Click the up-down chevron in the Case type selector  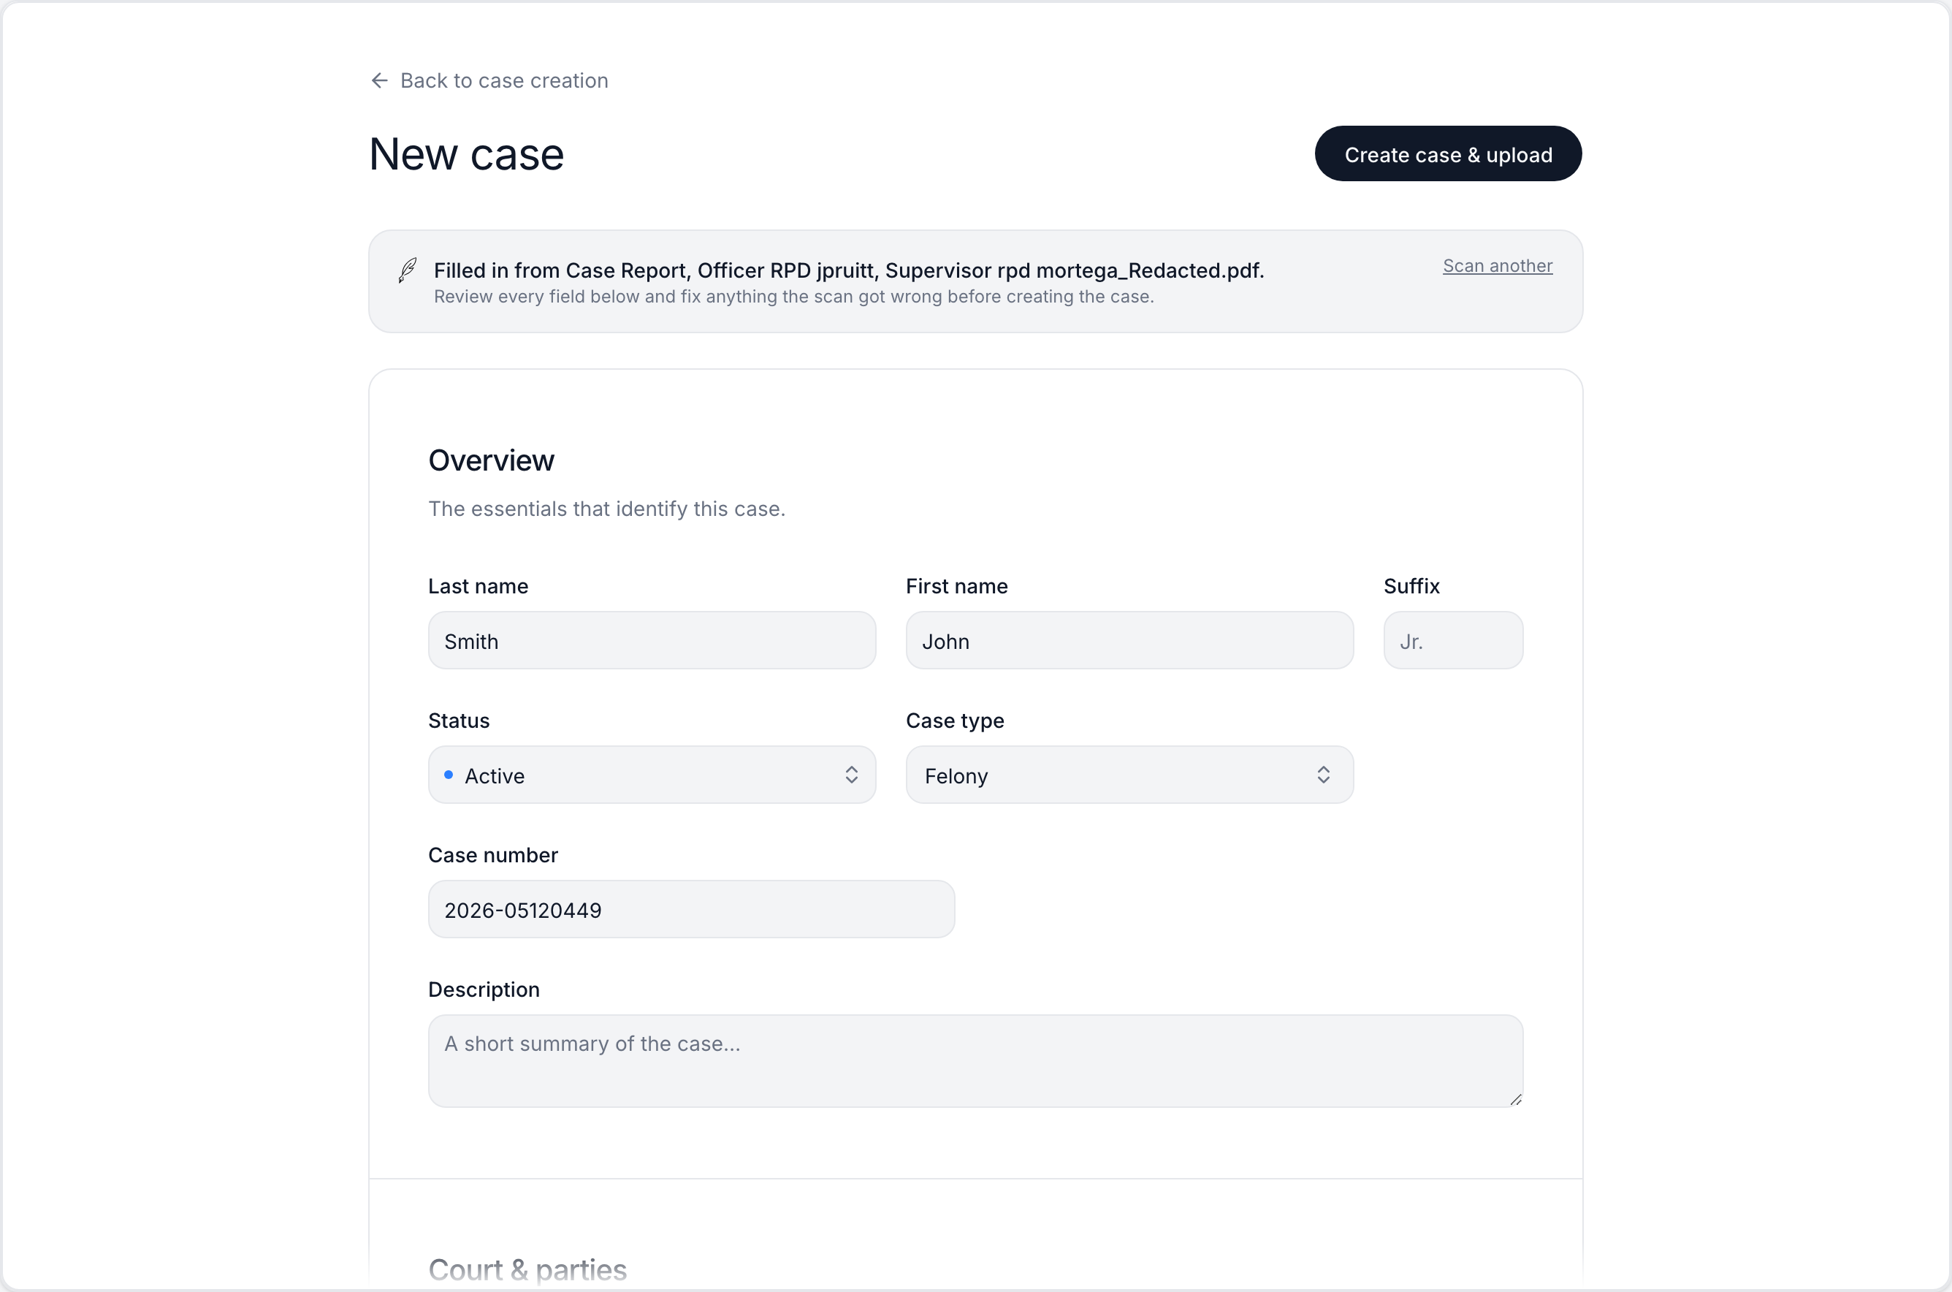coord(1324,775)
